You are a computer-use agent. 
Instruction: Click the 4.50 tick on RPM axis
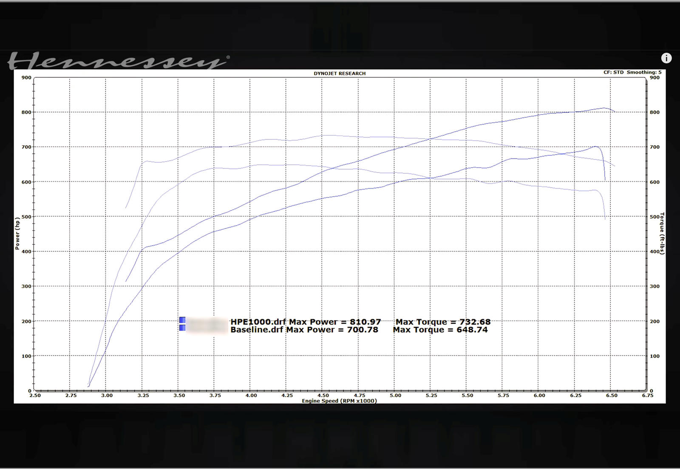(323, 396)
